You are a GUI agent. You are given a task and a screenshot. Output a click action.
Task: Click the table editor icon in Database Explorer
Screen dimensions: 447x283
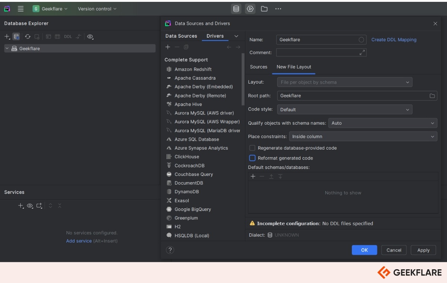(x=57, y=36)
